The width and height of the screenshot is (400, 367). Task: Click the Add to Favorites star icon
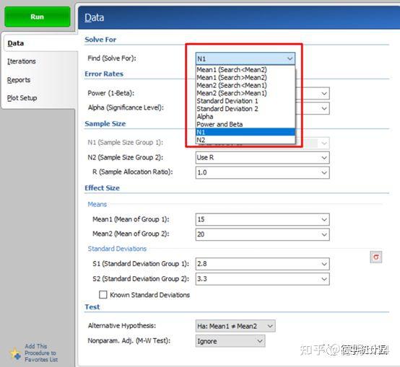(16, 353)
